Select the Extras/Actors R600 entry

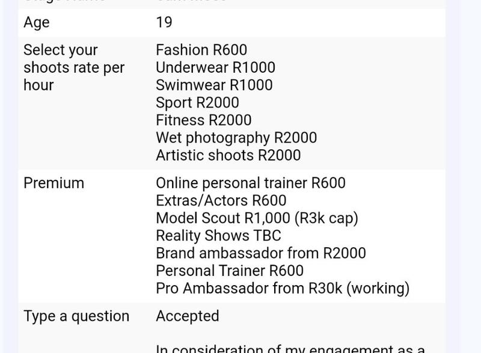tap(221, 201)
